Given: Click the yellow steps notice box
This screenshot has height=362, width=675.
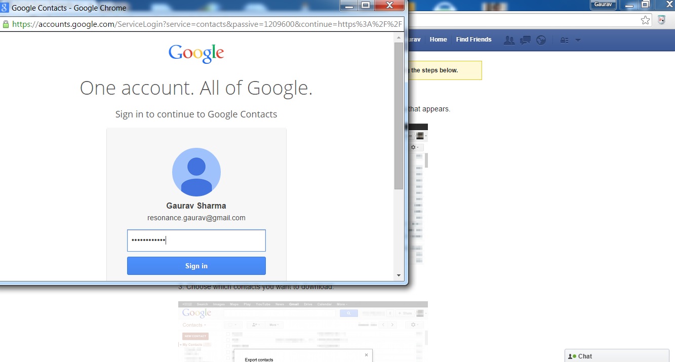Looking at the screenshot, I should coord(445,70).
